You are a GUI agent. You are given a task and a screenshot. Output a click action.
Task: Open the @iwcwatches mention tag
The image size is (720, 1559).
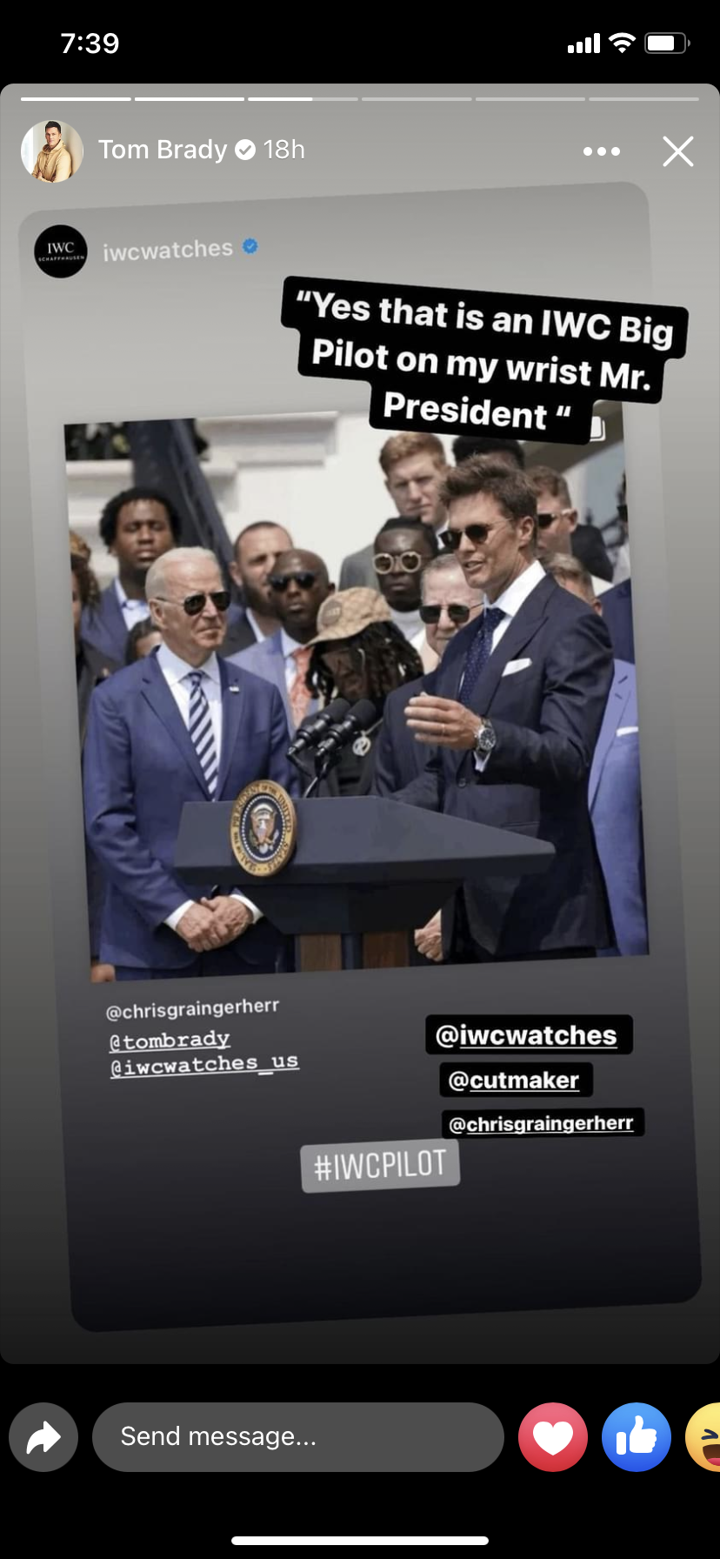point(529,1035)
